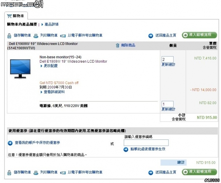
Task: Click bottom 儲存購物車 link
Action: pos(22,172)
